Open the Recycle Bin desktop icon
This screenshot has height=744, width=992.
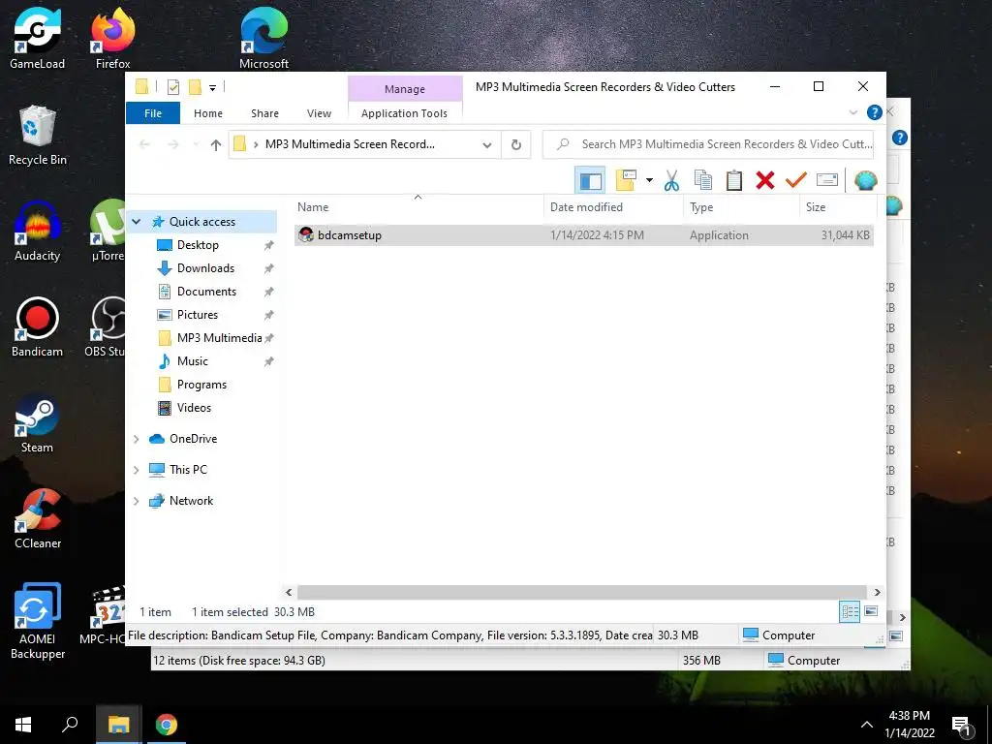(x=38, y=136)
